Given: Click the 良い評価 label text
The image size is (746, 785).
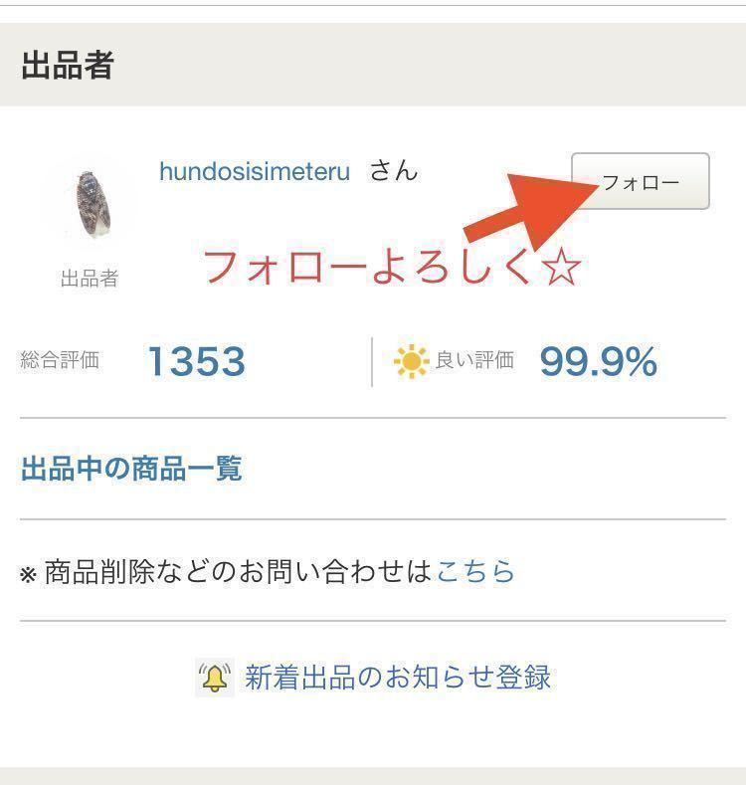Looking at the screenshot, I should click(x=474, y=360).
